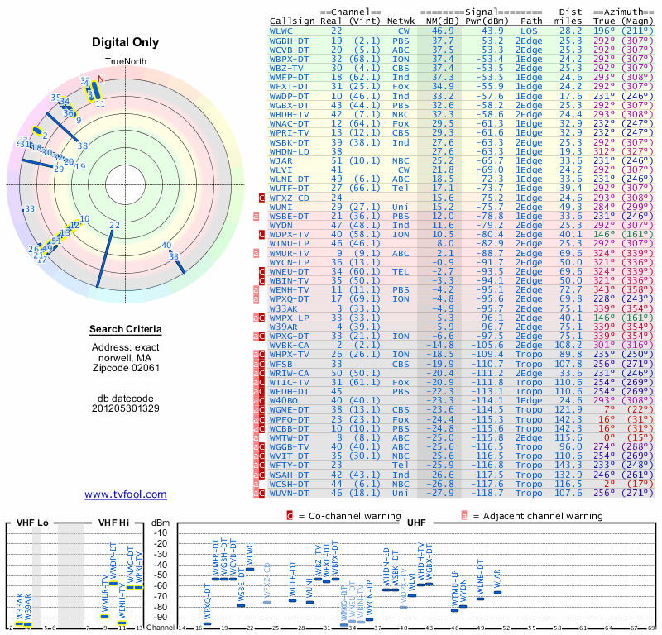This screenshot has height=635, width=662.
Task: Click the -43.9 signal power value
Action: tap(490, 31)
